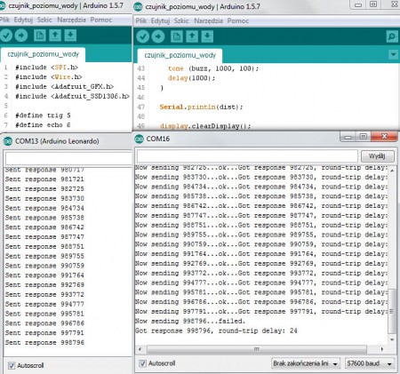Screen dimensions: 400x374
Task: Click Upload arrow icon in right Arduino window
Action: (158, 36)
